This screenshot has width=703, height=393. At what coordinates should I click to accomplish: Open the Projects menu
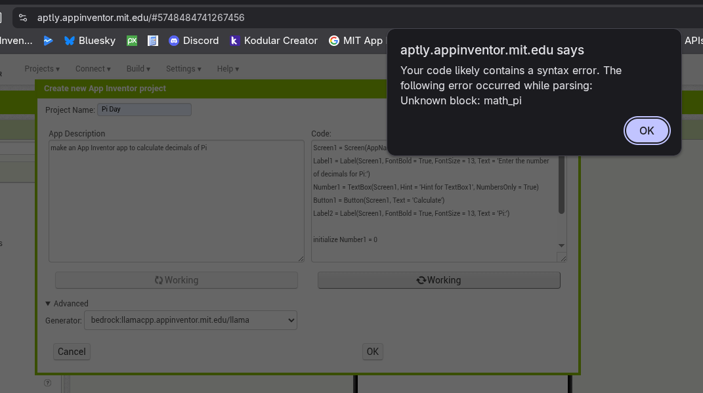point(42,69)
